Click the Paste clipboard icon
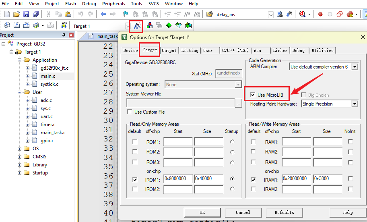The image size is (367, 222). [x=68, y=14]
